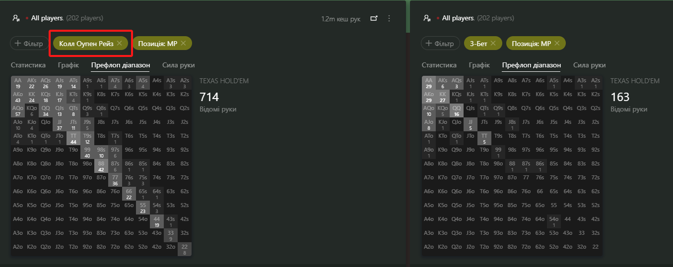Open right panel Статистика tab
The image size is (673, 267).
pyautogui.click(x=439, y=65)
